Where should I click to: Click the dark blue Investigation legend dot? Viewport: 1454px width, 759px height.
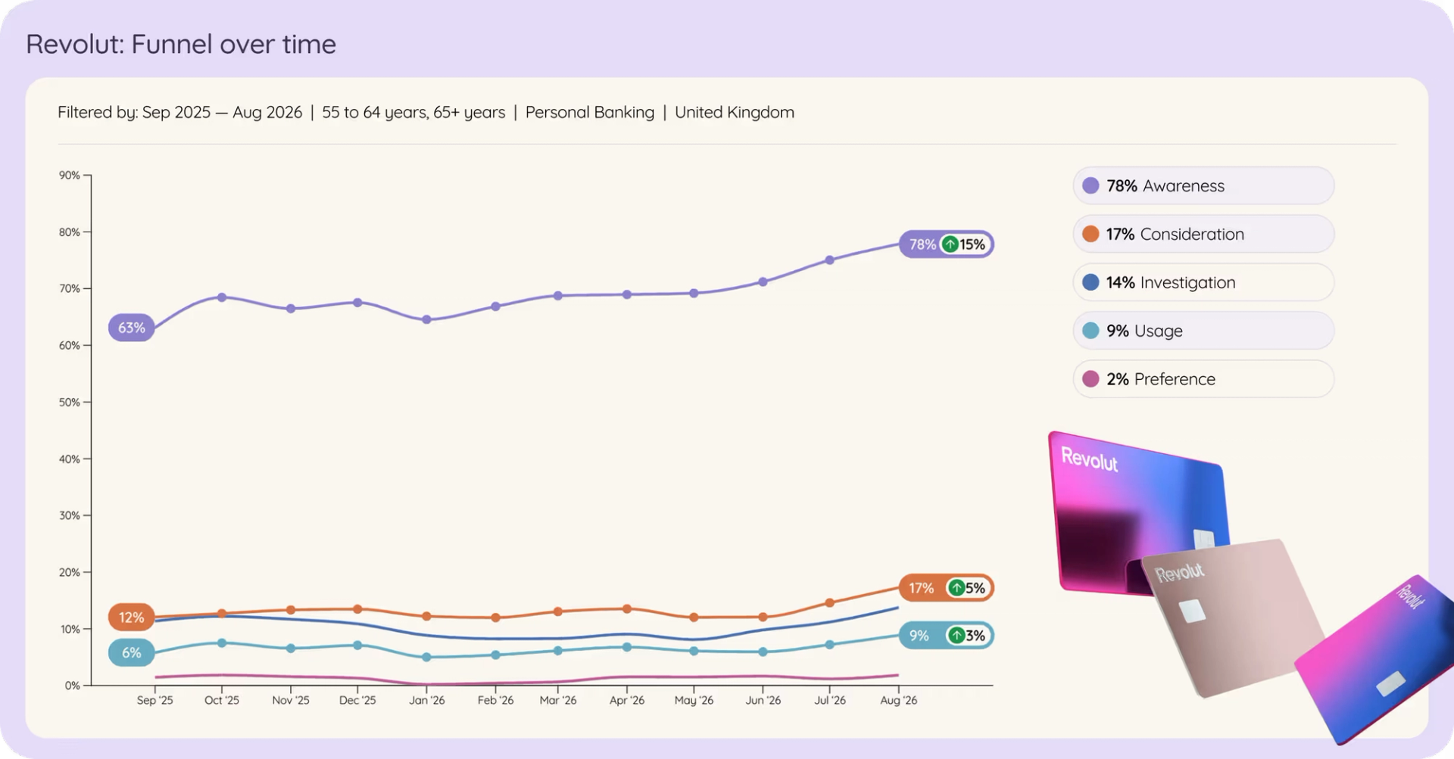click(x=1090, y=282)
